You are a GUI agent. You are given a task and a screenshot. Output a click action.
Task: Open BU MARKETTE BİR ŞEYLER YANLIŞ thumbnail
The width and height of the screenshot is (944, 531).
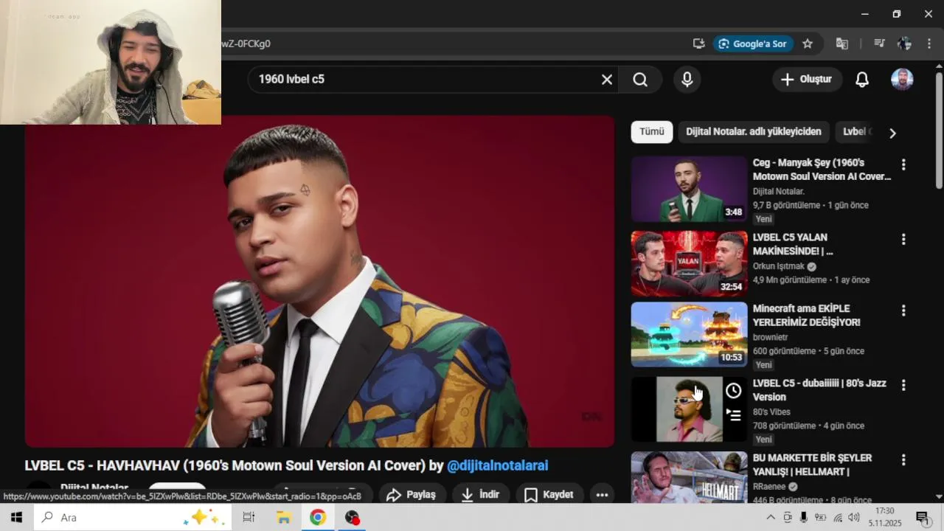pyautogui.click(x=689, y=477)
